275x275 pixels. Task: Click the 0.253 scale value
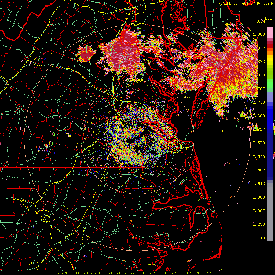pos(259,224)
